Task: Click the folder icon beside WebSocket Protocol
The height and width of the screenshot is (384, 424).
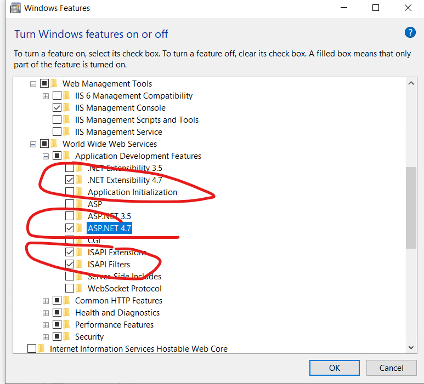Action: pyautogui.click(x=79, y=288)
